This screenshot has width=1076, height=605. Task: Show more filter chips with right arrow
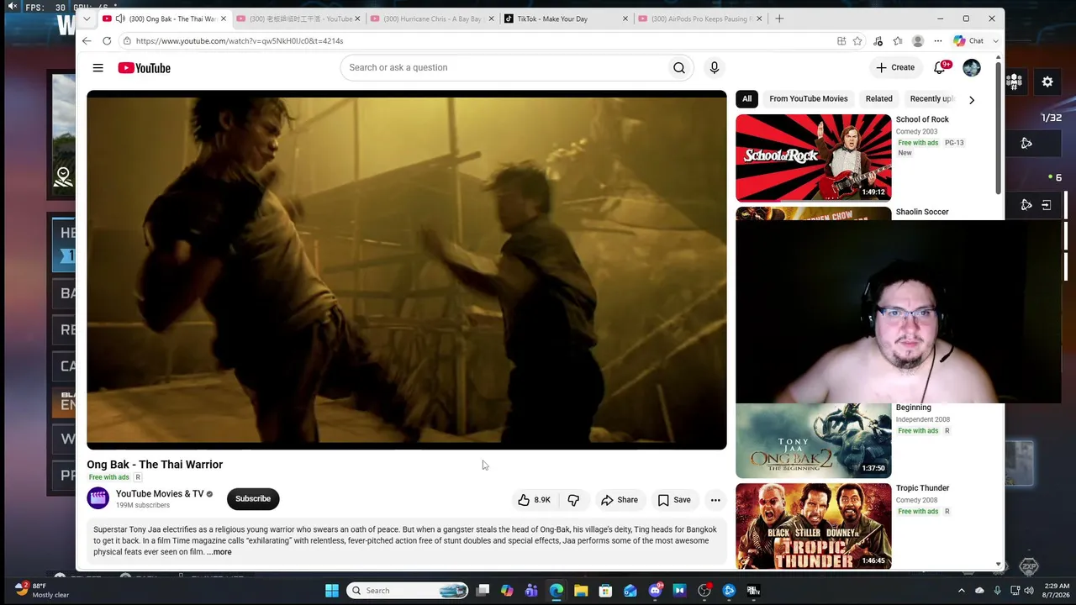click(x=972, y=100)
